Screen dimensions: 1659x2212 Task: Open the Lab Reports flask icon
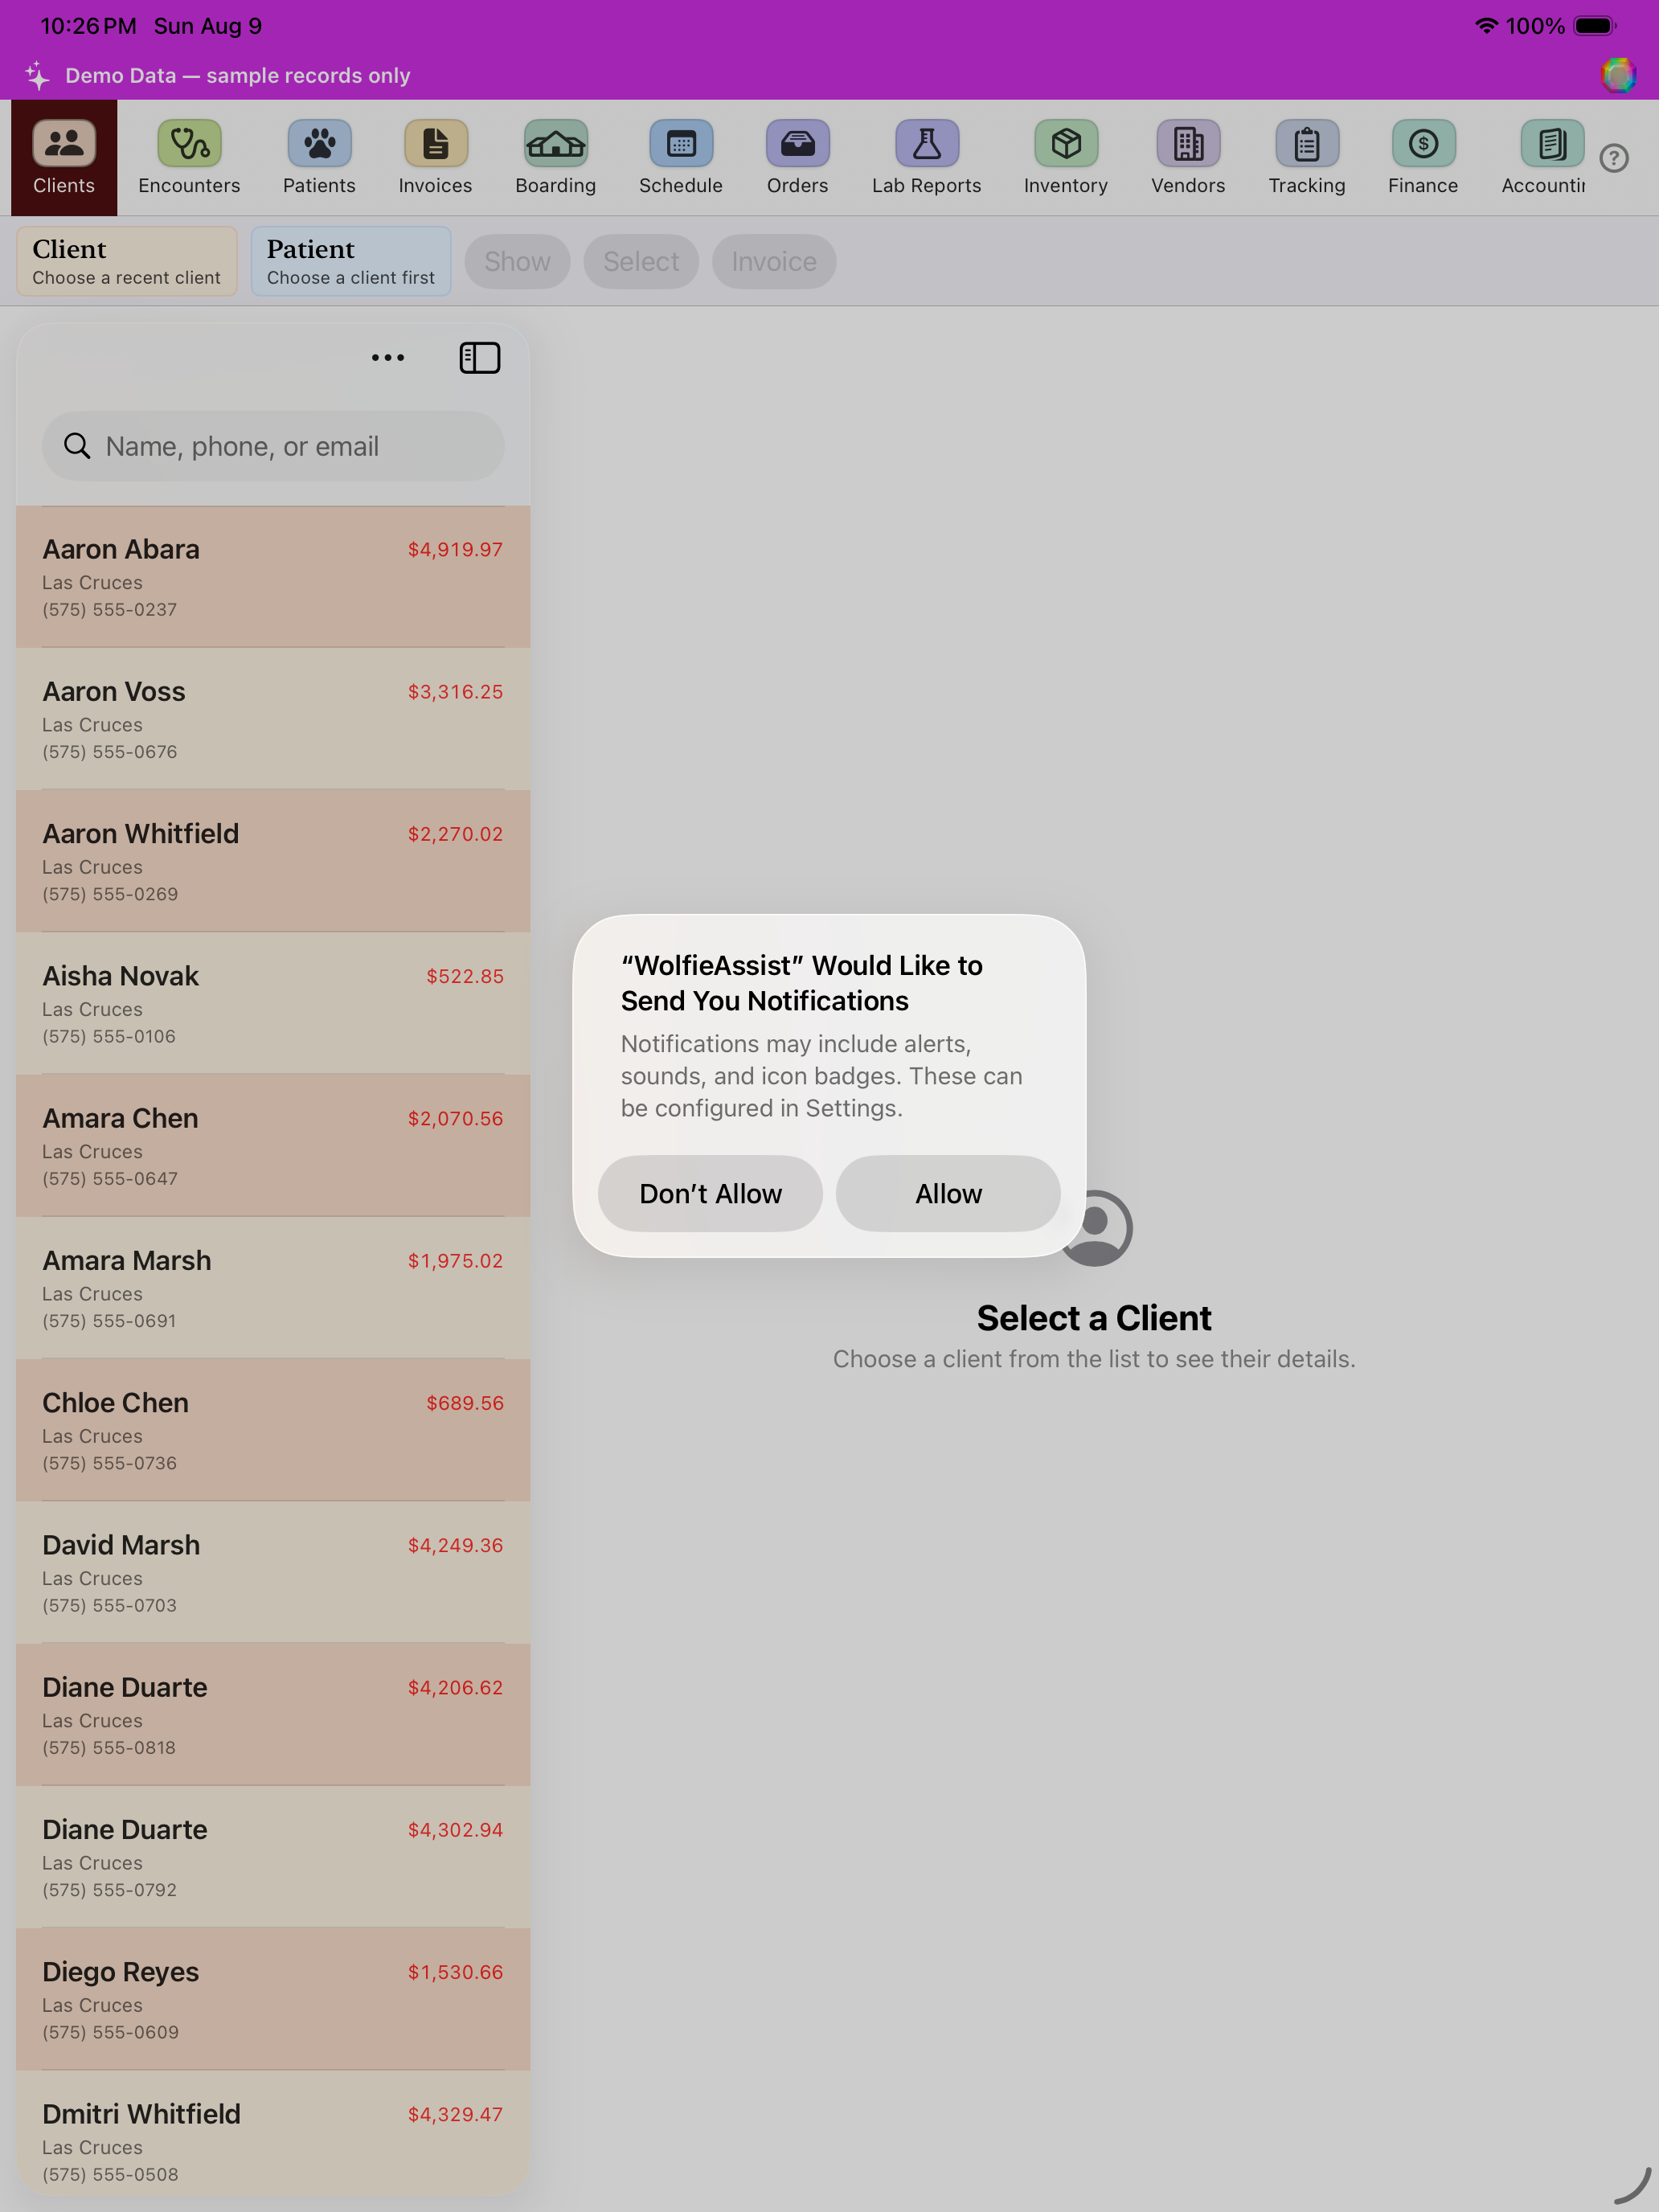pyautogui.click(x=926, y=144)
